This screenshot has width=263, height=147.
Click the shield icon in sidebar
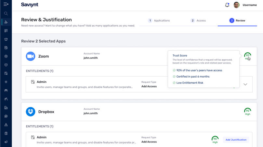click(6, 65)
